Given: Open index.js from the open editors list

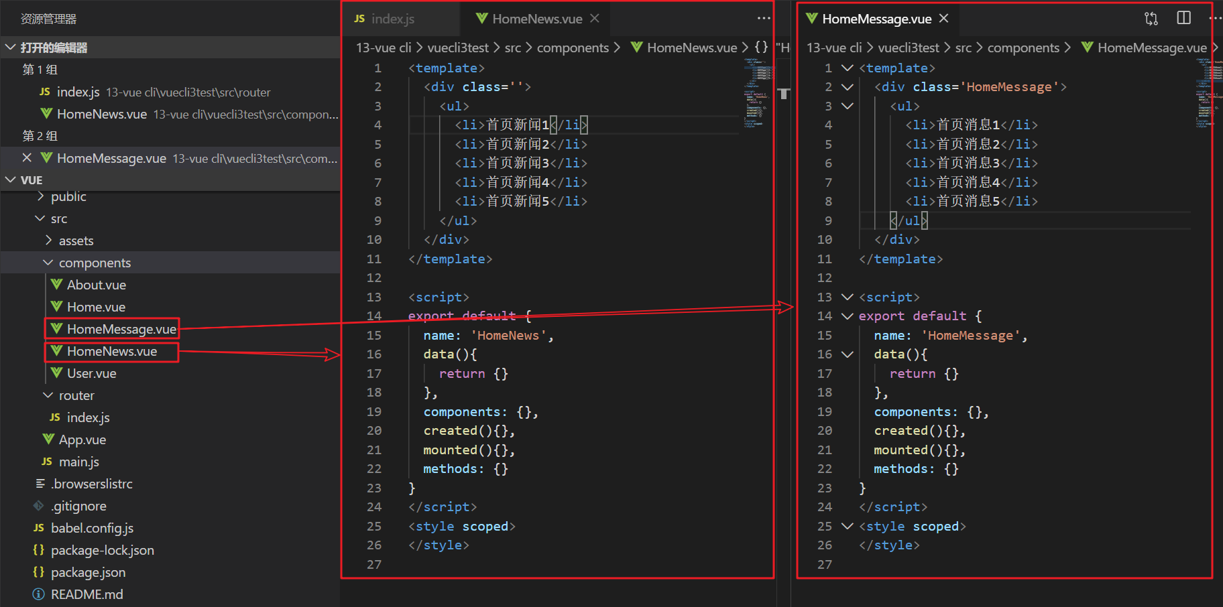Looking at the screenshot, I should (x=170, y=92).
